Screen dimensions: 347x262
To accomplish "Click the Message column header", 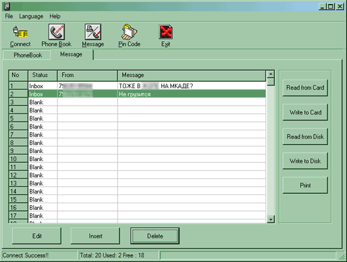I will tap(192, 76).
